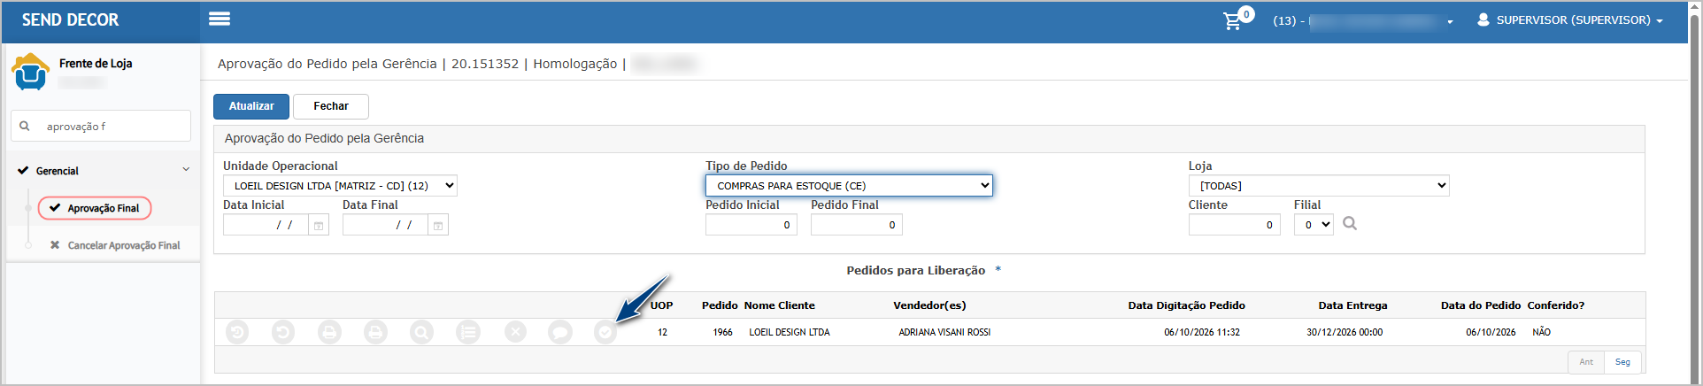The height and width of the screenshot is (386, 1703).
Task: Click the SEND DECOR brand title
Action: click(70, 19)
